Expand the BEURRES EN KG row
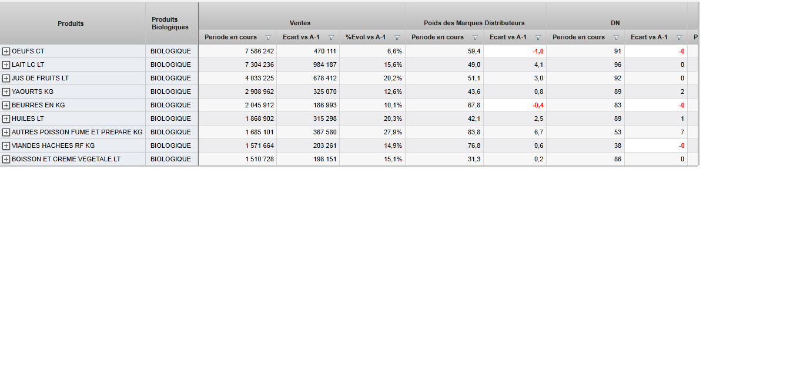 [x=6, y=106]
